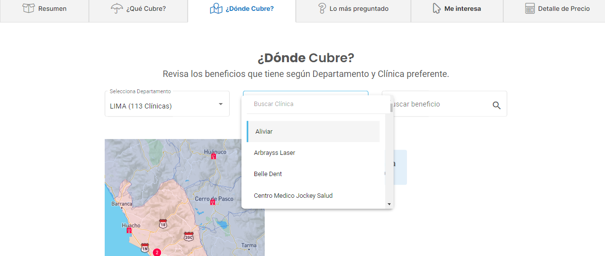Click the Huánuco marker on the map
This screenshot has width=605, height=256.
pyautogui.click(x=213, y=156)
